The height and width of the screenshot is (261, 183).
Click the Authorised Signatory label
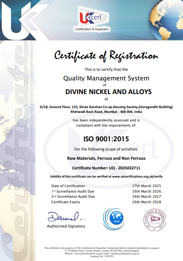pos(66,226)
